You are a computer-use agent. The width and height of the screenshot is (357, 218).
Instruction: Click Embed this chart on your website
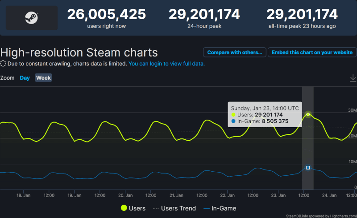(x=312, y=52)
